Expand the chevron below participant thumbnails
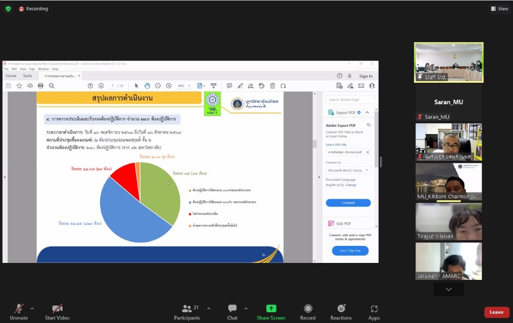 point(448,290)
